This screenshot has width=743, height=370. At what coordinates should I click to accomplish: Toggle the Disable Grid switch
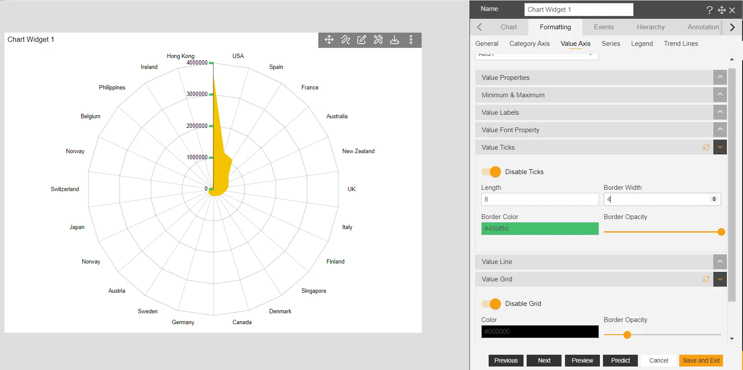[491, 304]
